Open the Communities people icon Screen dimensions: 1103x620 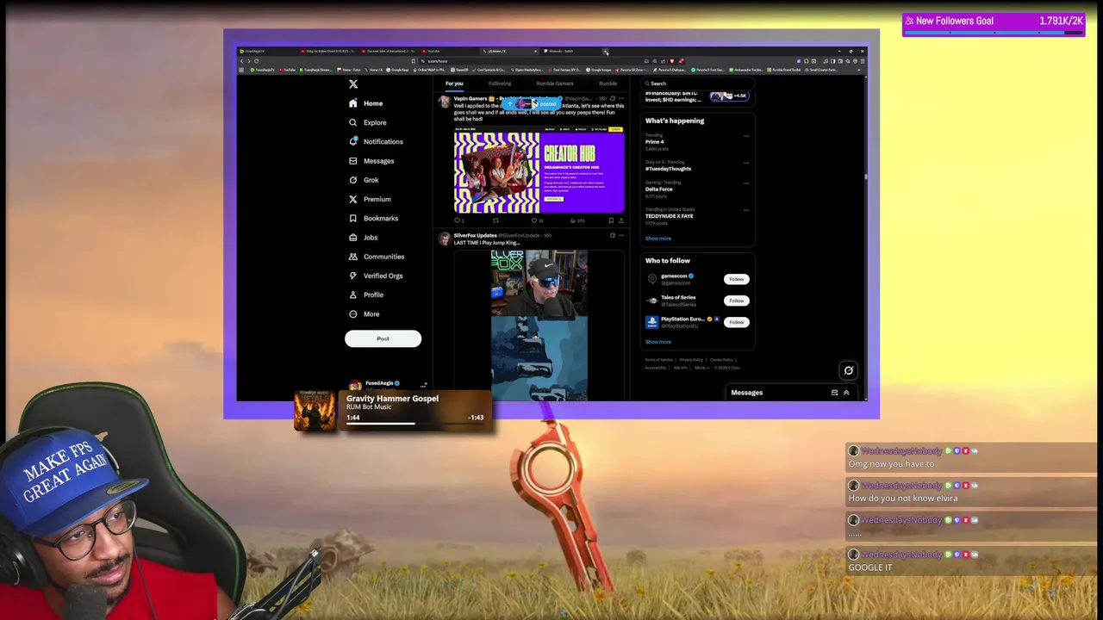click(x=353, y=257)
